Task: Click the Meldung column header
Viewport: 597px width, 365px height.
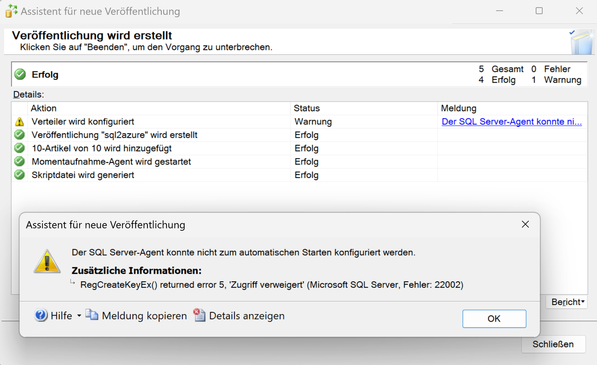Action: pos(512,108)
